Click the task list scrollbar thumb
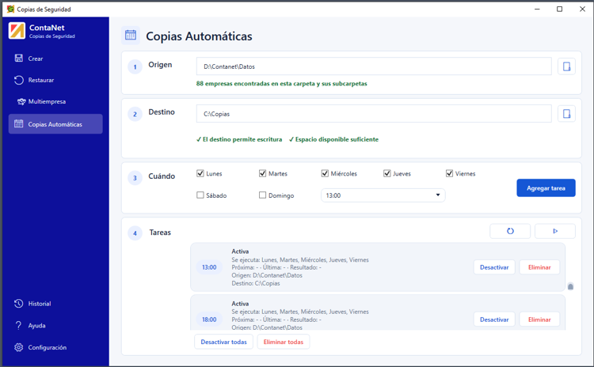Image resolution: width=594 pixels, height=367 pixels. (x=570, y=286)
